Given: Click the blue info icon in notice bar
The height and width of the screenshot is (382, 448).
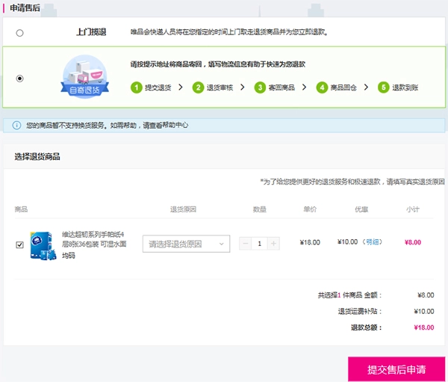Looking at the screenshot, I should click(16, 126).
